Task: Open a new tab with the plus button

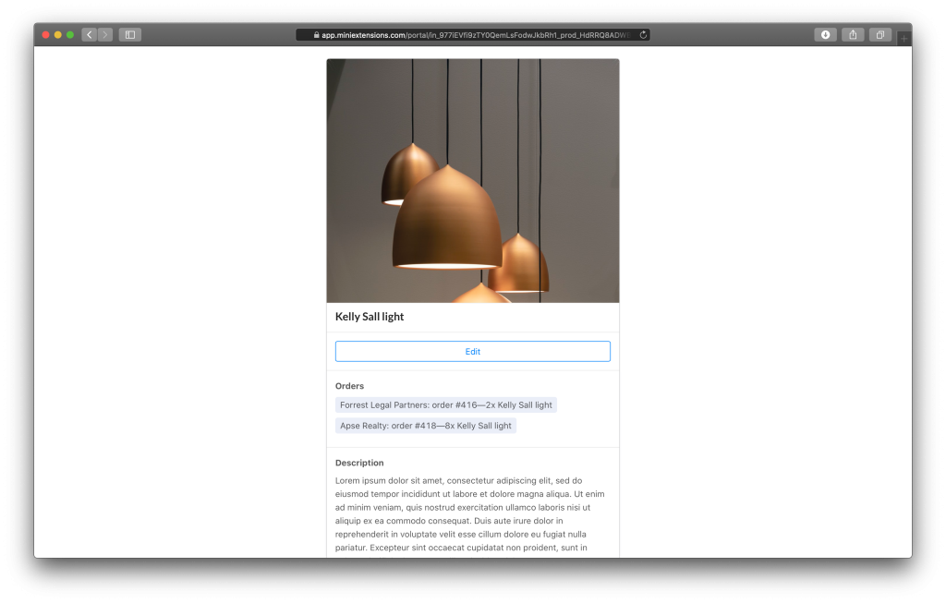Action: tap(904, 39)
